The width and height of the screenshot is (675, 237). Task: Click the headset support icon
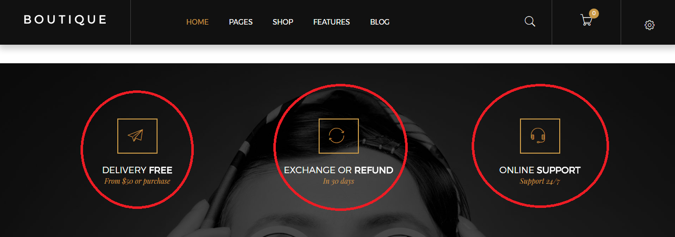point(540,136)
